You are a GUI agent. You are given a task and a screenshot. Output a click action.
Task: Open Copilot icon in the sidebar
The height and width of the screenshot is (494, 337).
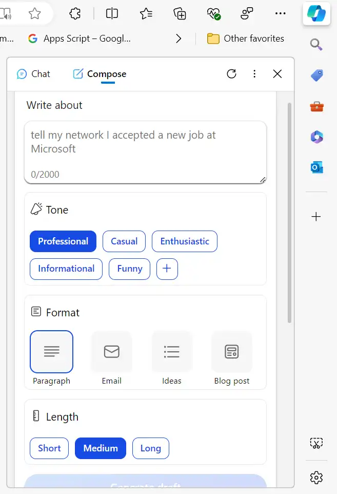coord(316,14)
